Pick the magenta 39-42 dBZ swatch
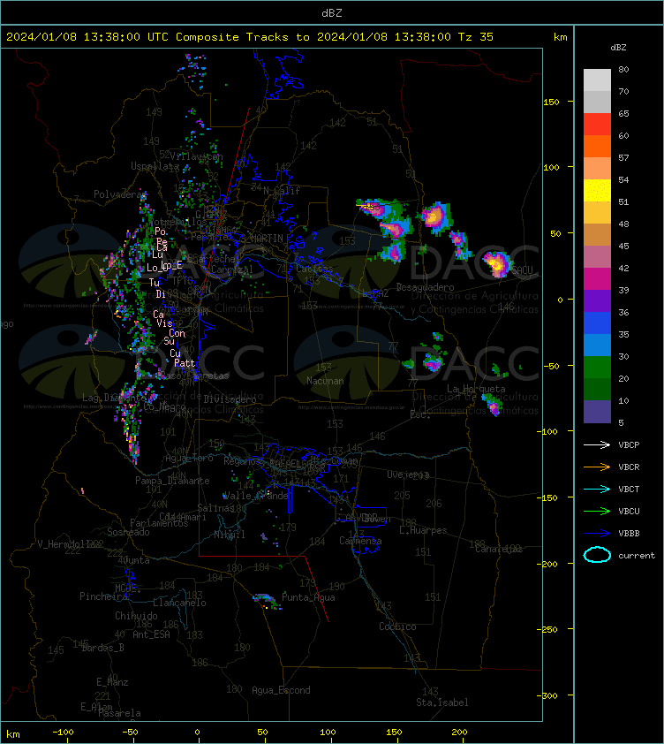Screen dimensions: 664x744 (x=597, y=279)
